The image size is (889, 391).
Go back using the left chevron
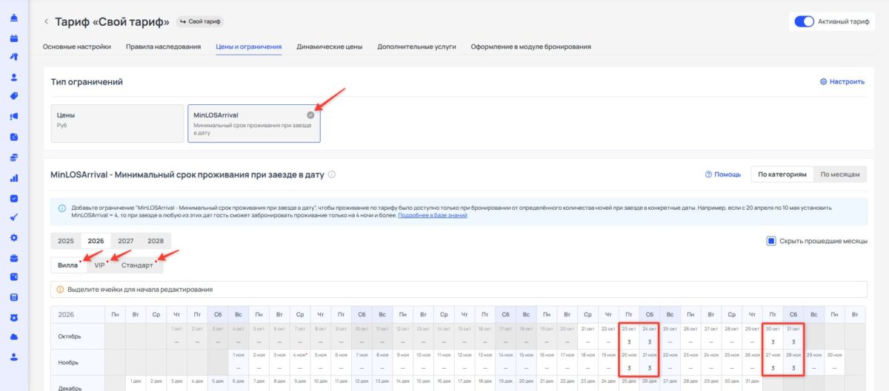coord(46,21)
